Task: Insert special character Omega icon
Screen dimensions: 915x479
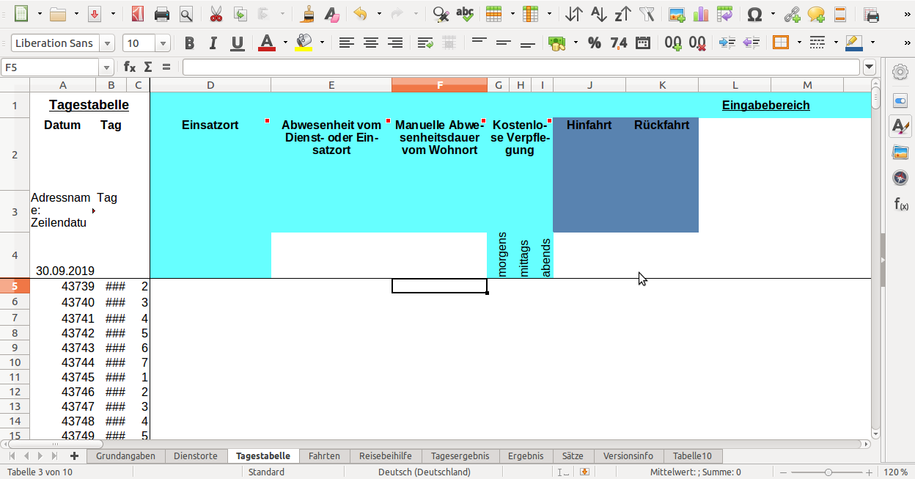Action: pyautogui.click(x=754, y=14)
